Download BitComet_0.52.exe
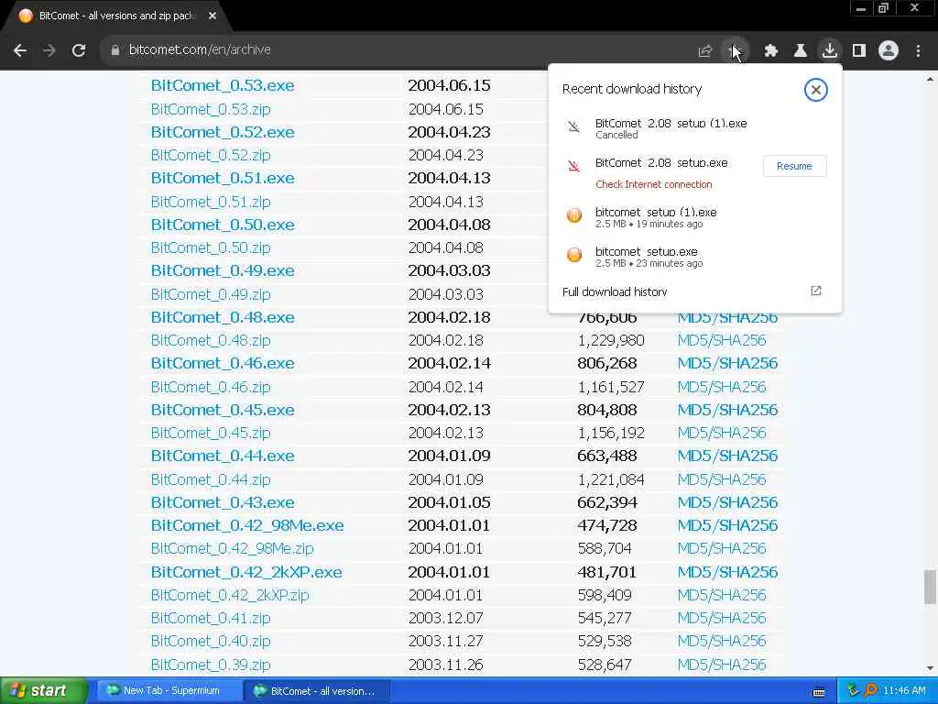This screenshot has width=938, height=704. click(223, 132)
